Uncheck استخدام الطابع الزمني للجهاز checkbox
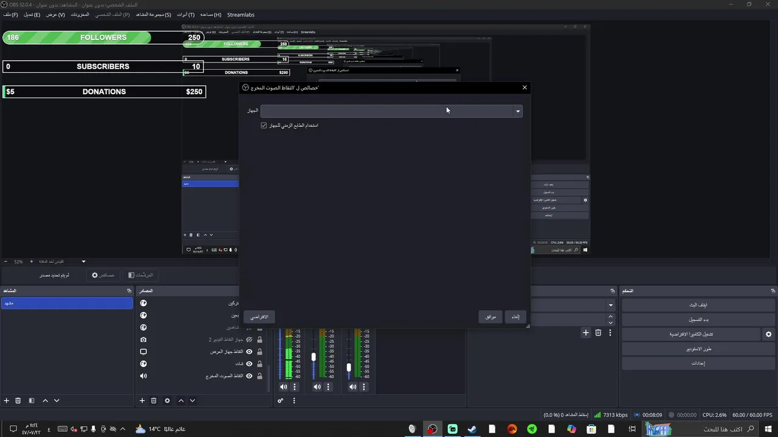 pos(264,126)
